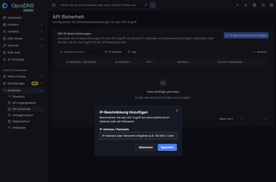Focus the top domain keyword search field
Screen dimensions: 276x182
tap(101, 5)
